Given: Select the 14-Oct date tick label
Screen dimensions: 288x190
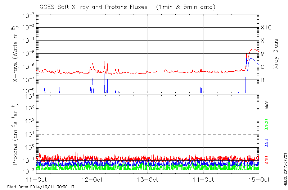Looking at the screenshot, I should (x=203, y=180).
